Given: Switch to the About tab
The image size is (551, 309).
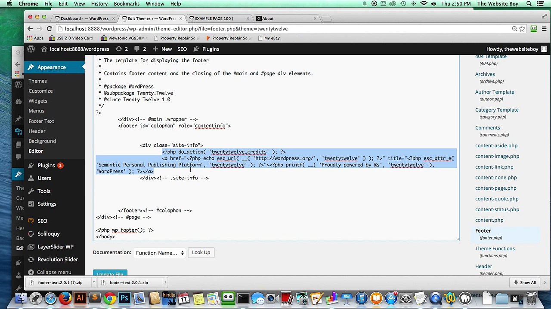Looking at the screenshot, I should [285, 18].
